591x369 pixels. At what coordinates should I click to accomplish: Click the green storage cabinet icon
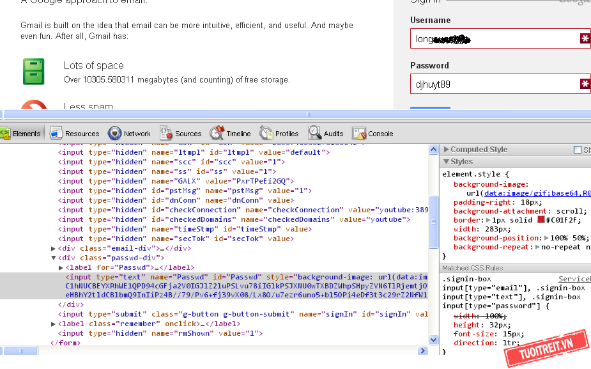(x=34, y=72)
